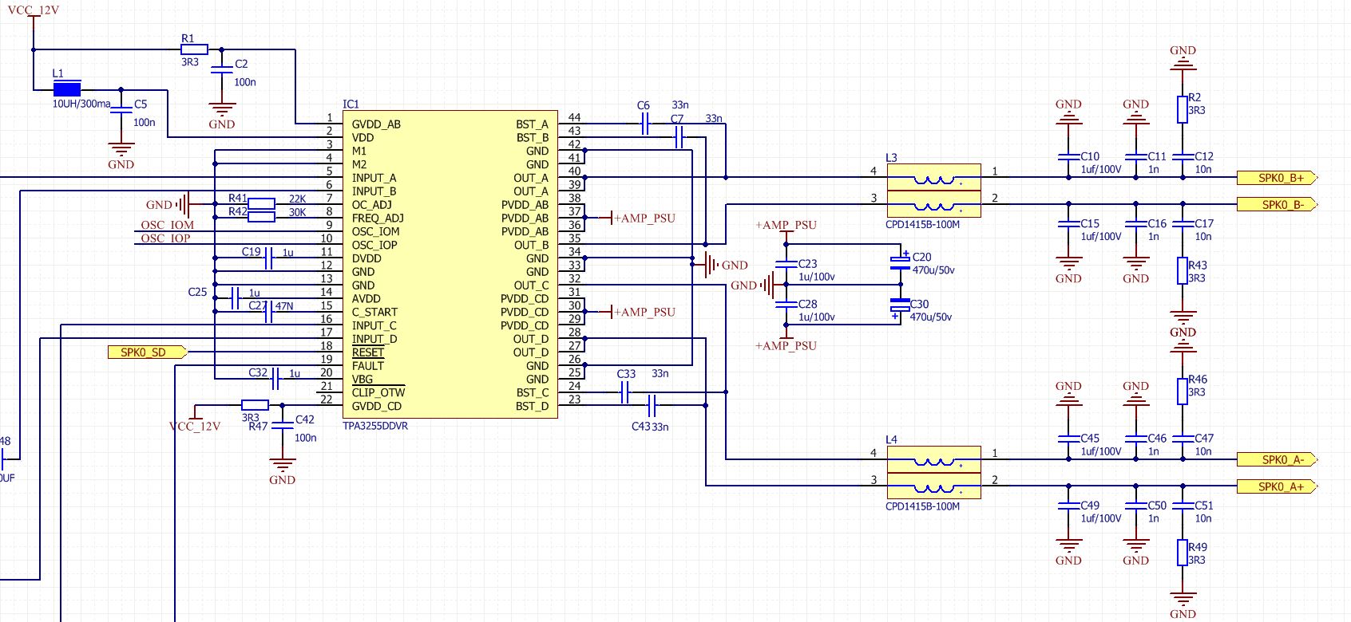1351x622 pixels.
Task: Select capacitor C42 symbol
Action: tap(283, 426)
